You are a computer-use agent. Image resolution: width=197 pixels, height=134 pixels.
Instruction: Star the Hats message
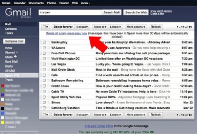pos(48,75)
